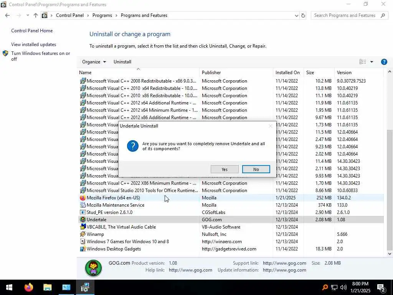
Task: Sort by the Publisher column header
Action: point(236,73)
